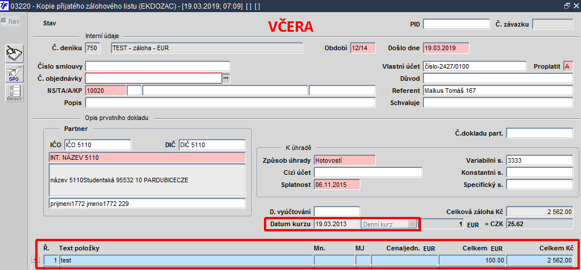Click the Konstantní s. field
The image size is (581, 270).
(539, 172)
